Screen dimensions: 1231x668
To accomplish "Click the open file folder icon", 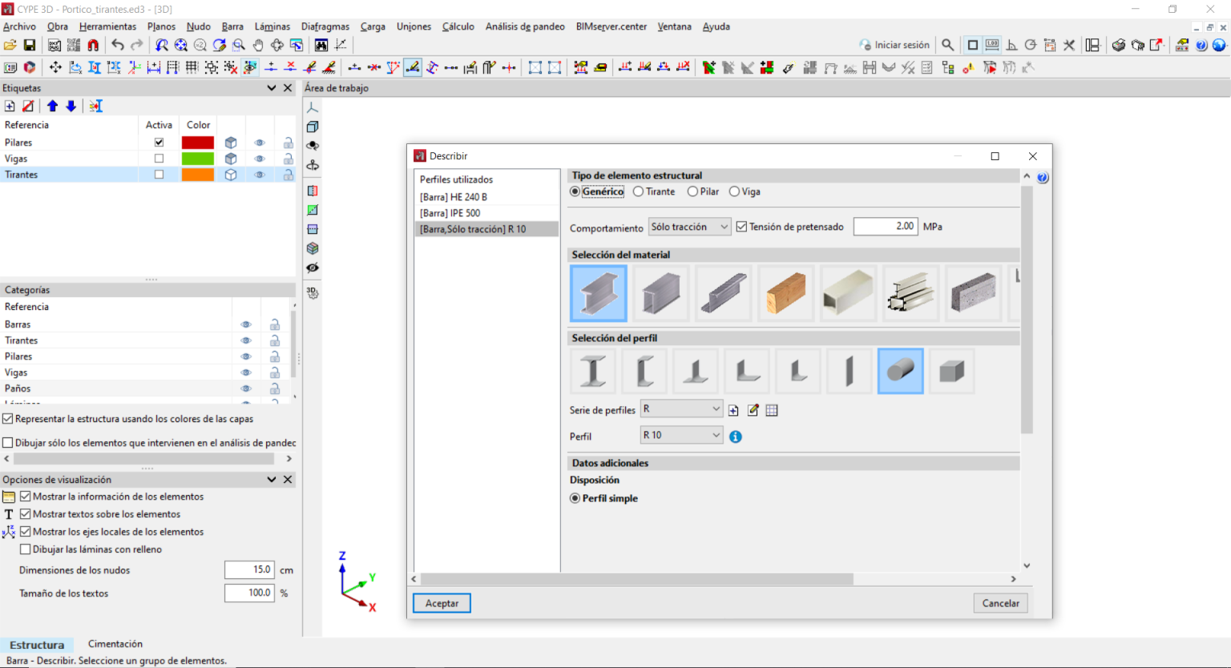I will 10,46.
